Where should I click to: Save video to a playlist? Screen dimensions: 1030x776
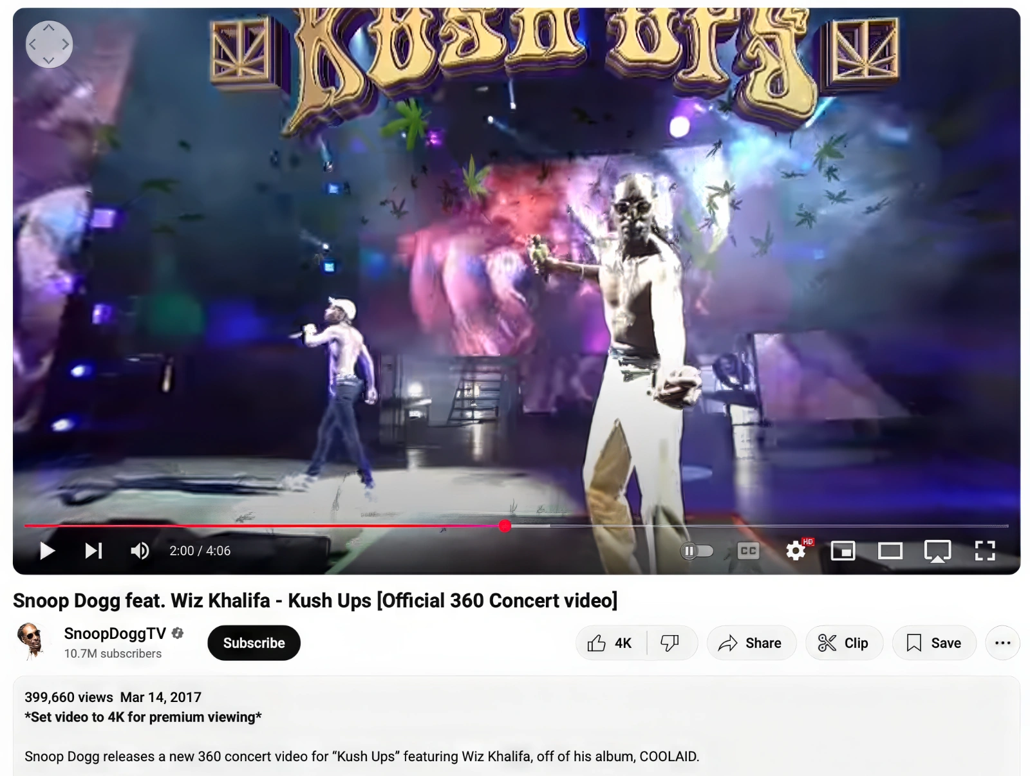934,643
